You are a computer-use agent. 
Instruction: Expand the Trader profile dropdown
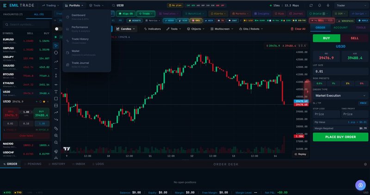click(x=351, y=5)
